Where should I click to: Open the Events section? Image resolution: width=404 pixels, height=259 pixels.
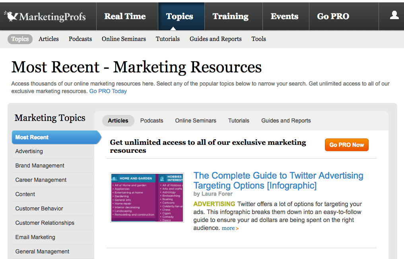pyautogui.click(x=284, y=16)
